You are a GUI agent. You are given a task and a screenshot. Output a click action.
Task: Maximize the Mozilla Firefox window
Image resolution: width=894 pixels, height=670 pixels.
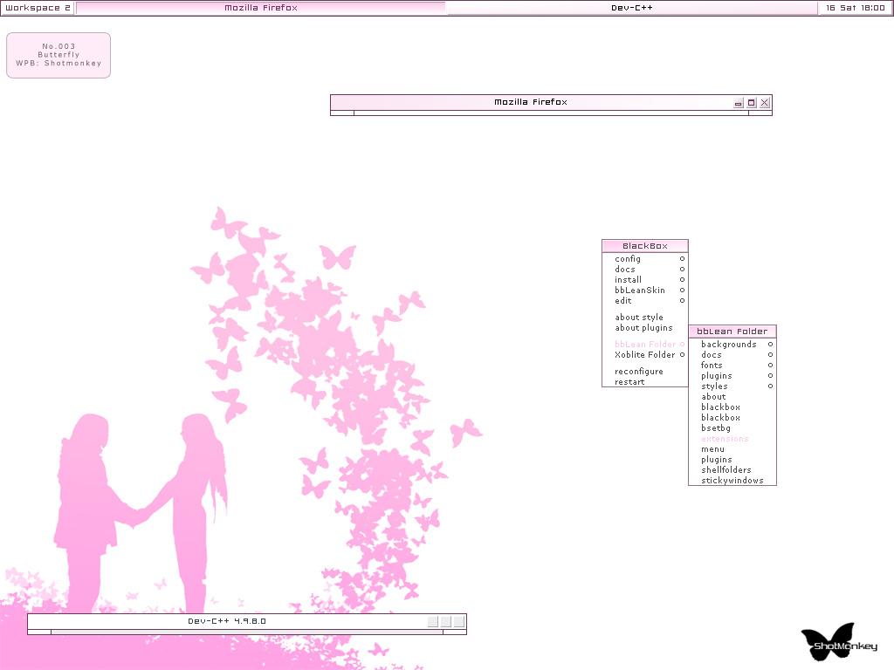751,103
